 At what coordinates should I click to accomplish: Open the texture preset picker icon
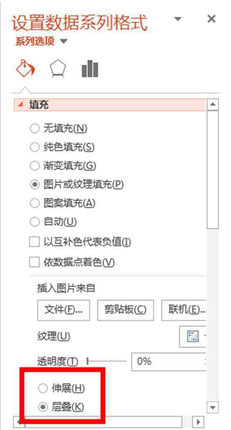[193, 336]
